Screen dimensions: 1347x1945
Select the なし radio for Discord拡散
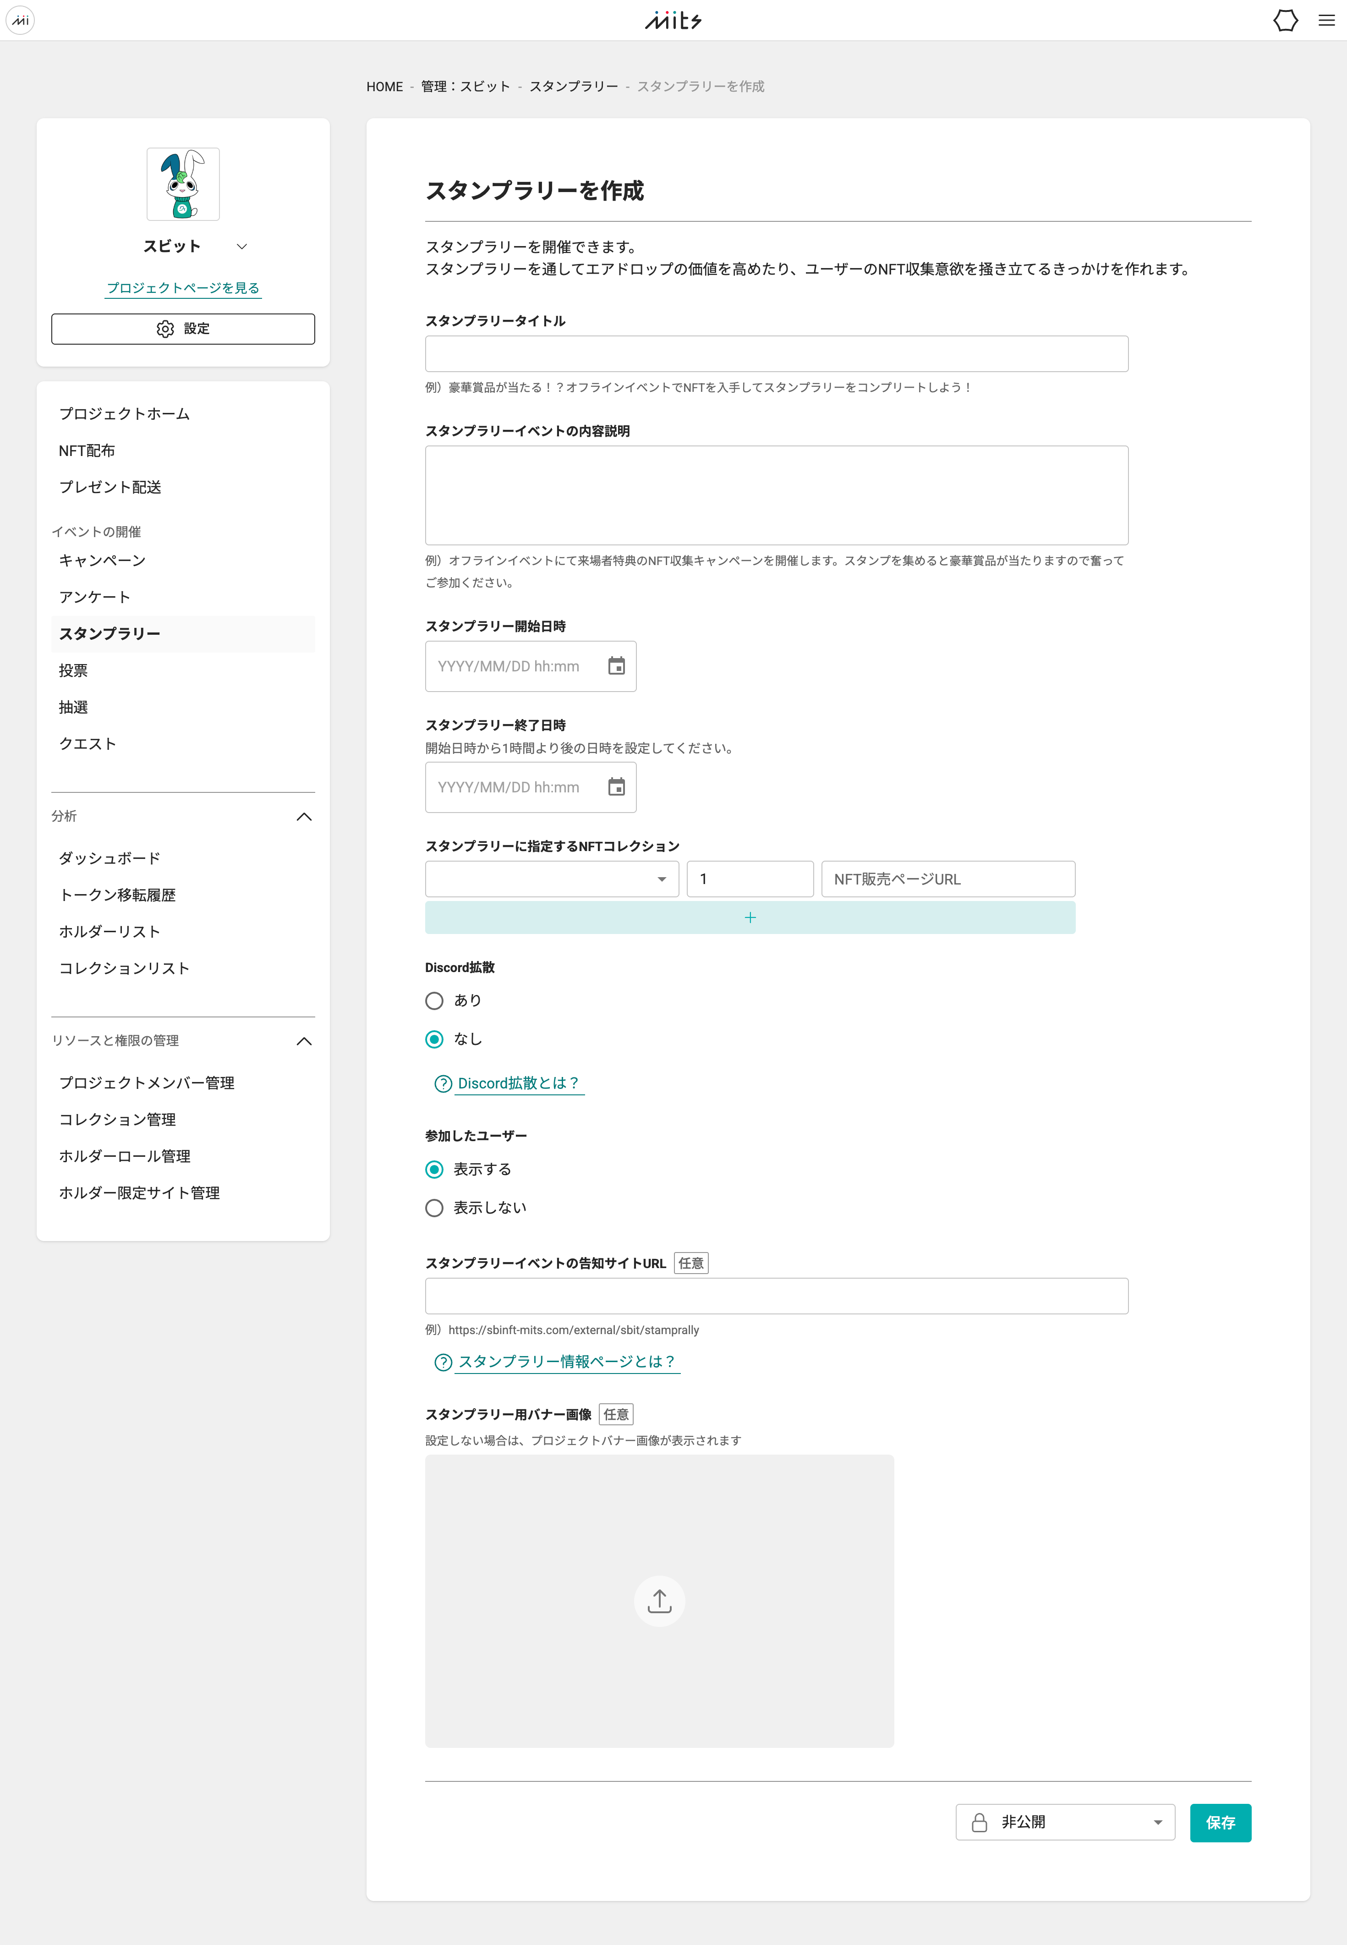pos(434,1039)
